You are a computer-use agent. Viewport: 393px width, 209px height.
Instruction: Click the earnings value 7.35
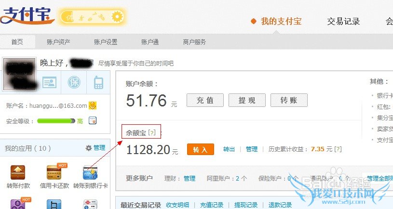(x=318, y=149)
